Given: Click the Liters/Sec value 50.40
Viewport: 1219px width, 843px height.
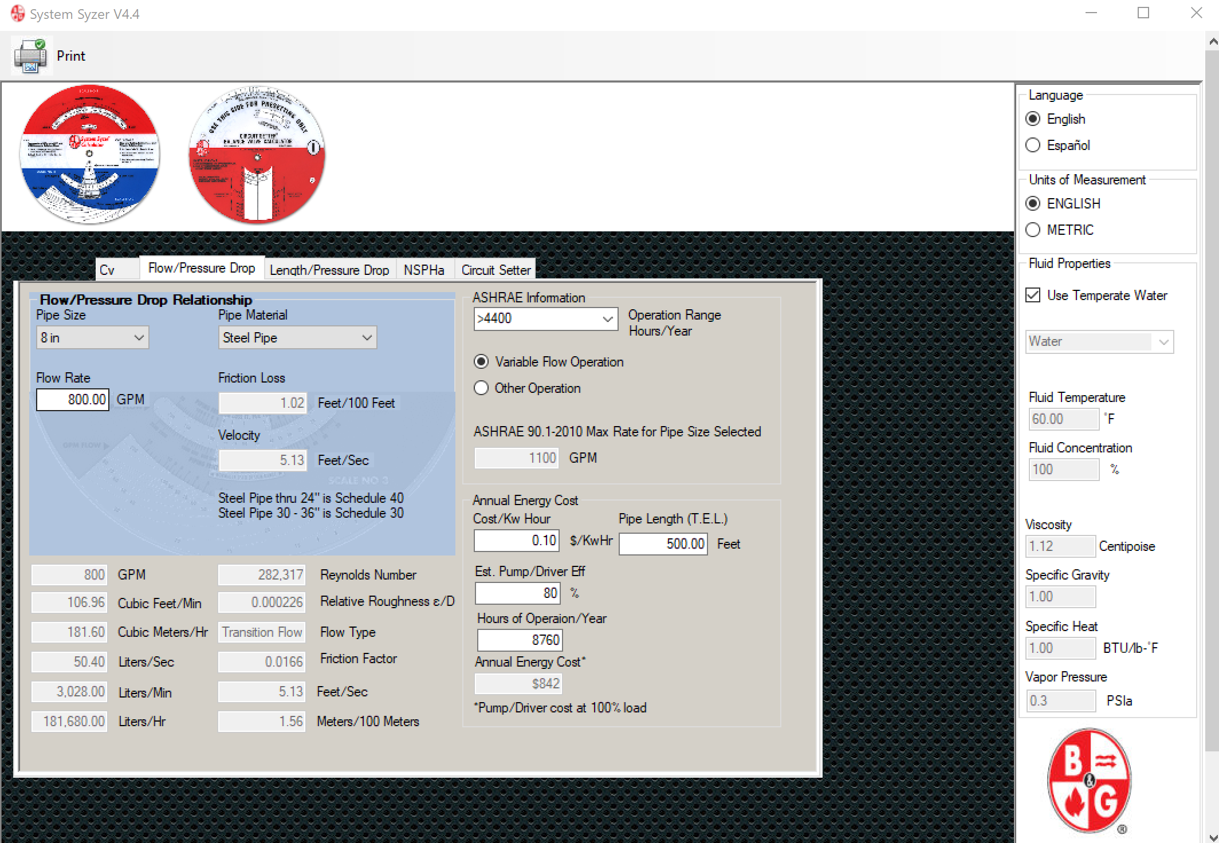Looking at the screenshot, I should coord(69,661).
